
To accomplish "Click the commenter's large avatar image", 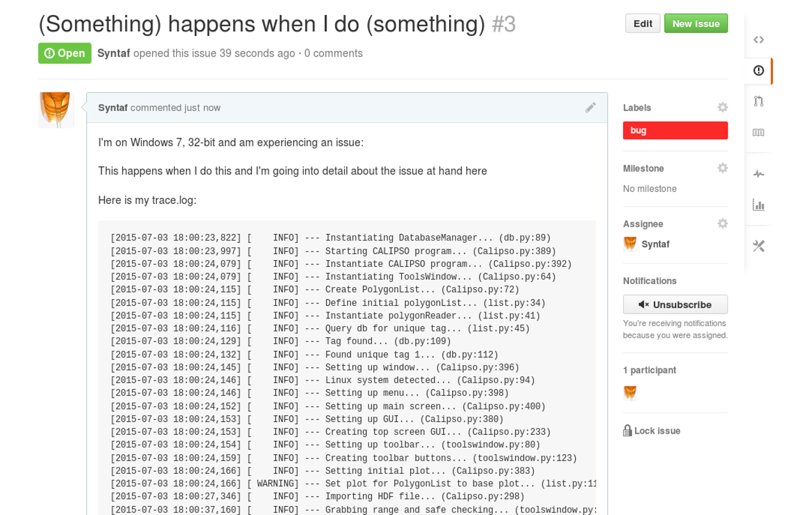I will (56, 110).
